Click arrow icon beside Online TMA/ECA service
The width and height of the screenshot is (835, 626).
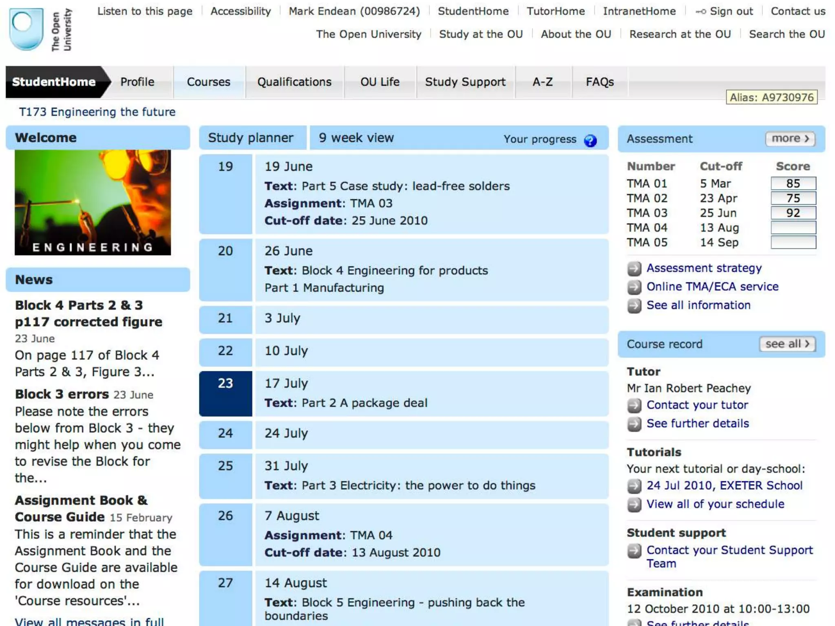[x=634, y=287]
